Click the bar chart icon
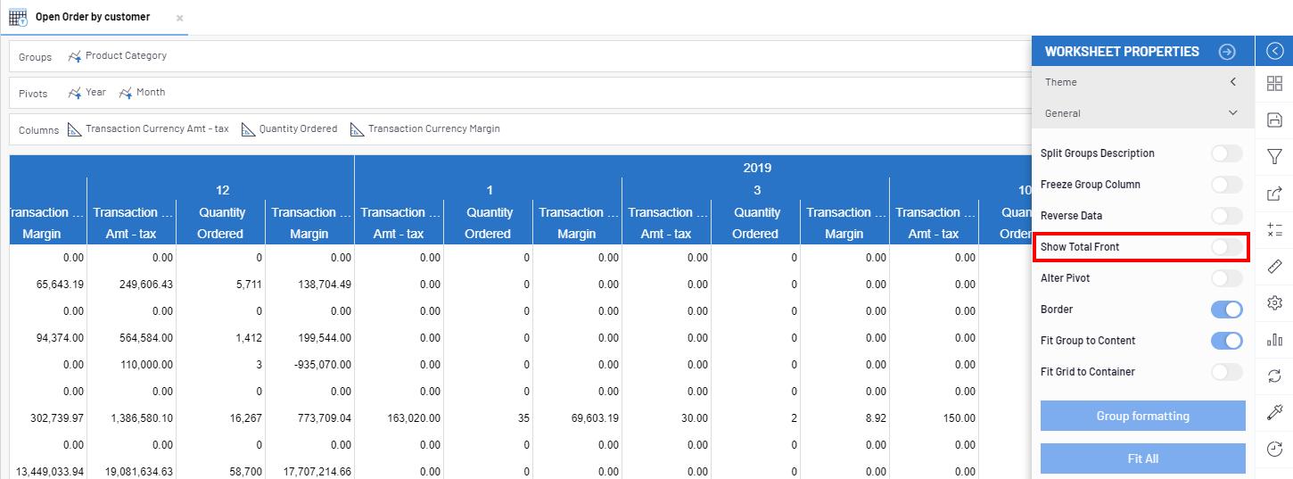The width and height of the screenshot is (1293, 479). point(1274,340)
